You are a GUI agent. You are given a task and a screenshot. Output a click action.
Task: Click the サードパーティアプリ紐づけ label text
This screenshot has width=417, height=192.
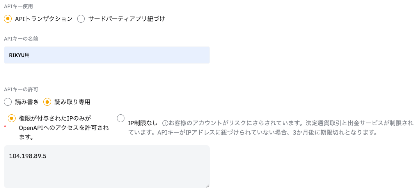[x=126, y=19]
